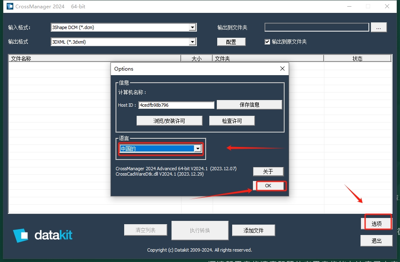Sort by the 状态 column header

pos(357,59)
